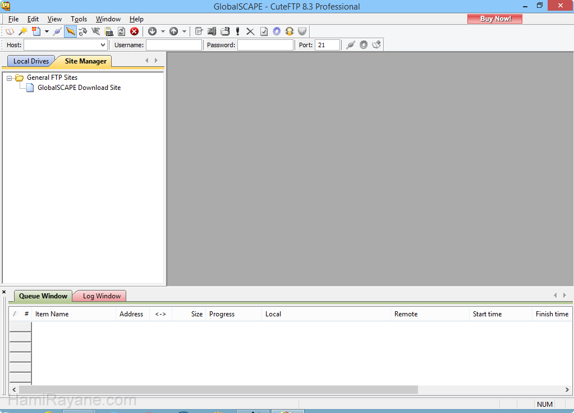The width and height of the screenshot is (574, 413).
Task: Click right tab scroll arrow in site pane
Action: click(x=157, y=61)
